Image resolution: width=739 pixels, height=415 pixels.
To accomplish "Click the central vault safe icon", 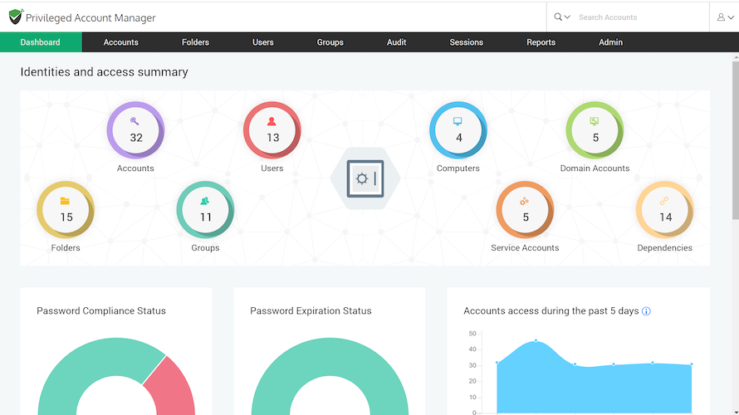I will 365,178.
